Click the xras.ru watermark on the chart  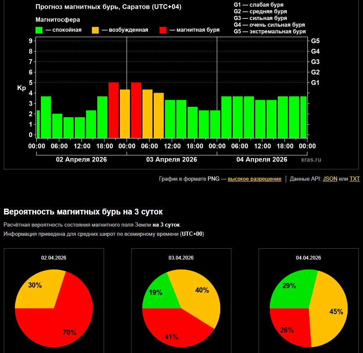coord(311,159)
